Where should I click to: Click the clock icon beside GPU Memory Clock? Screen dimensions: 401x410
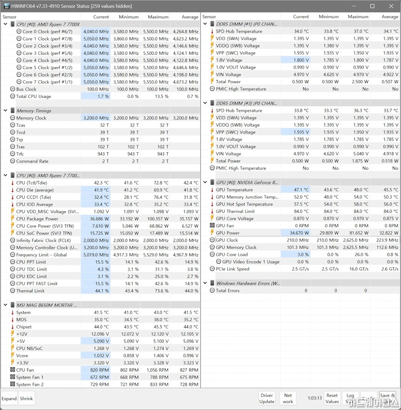tap(212, 247)
